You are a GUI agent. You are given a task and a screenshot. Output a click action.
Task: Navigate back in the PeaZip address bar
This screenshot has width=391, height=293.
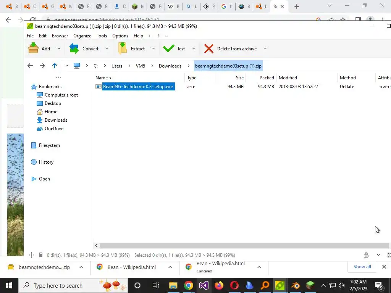coord(30,66)
